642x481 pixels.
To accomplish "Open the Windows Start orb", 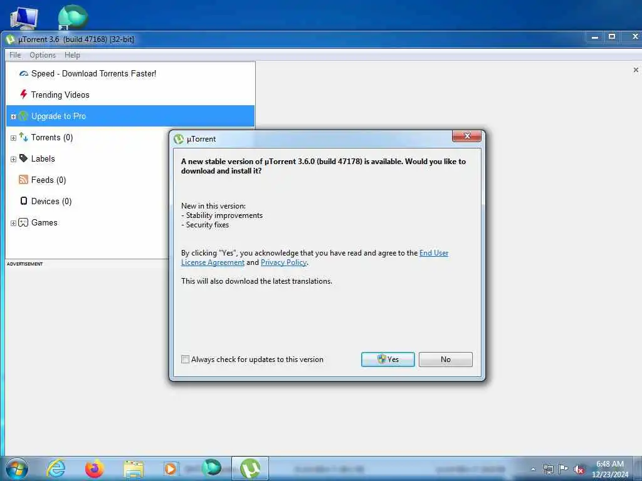I will click(x=17, y=468).
